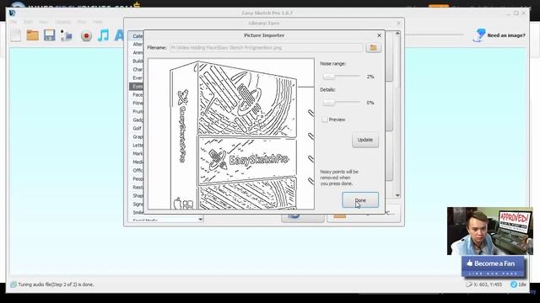
Task: Start recording with the red record icon
Action: [86, 35]
